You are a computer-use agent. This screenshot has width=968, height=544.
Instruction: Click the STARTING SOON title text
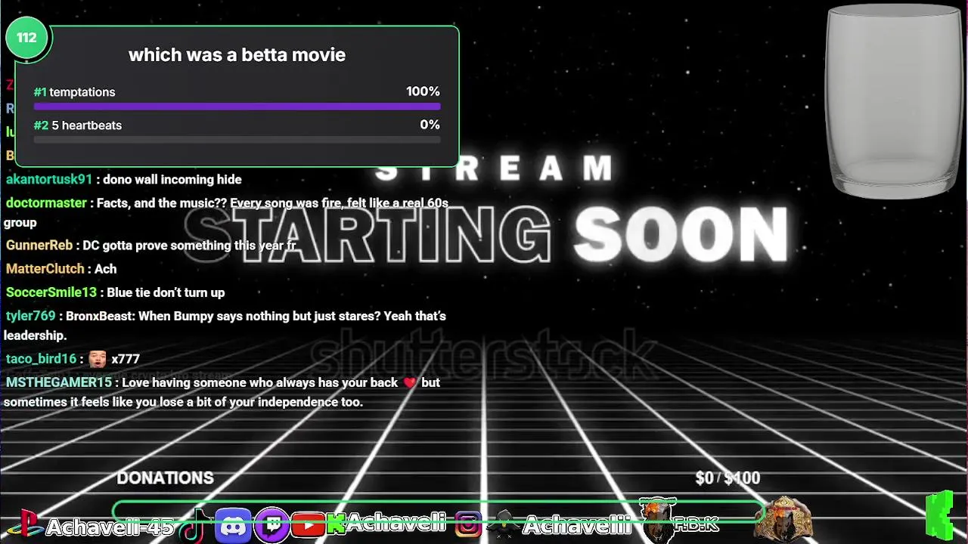click(486, 235)
